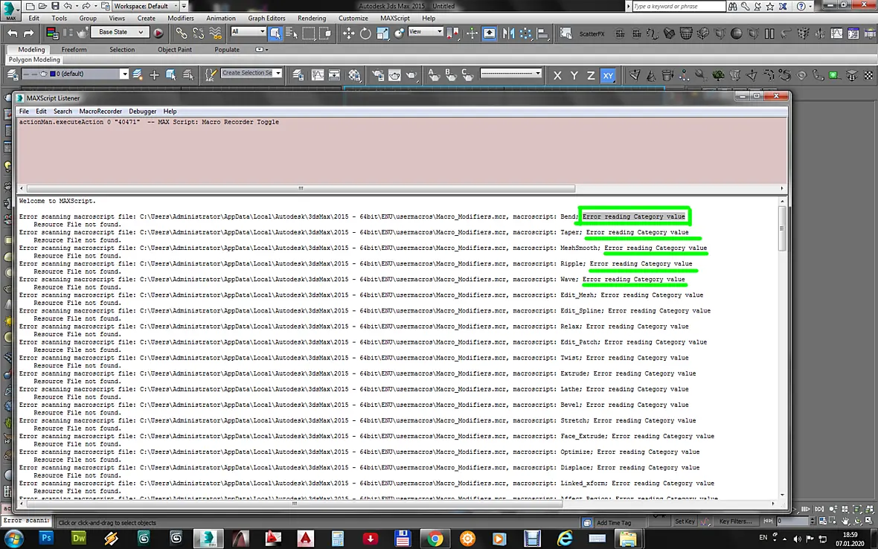878x549 pixels.
Task: Click the Undo arrow icon
Action: [x=13, y=33]
